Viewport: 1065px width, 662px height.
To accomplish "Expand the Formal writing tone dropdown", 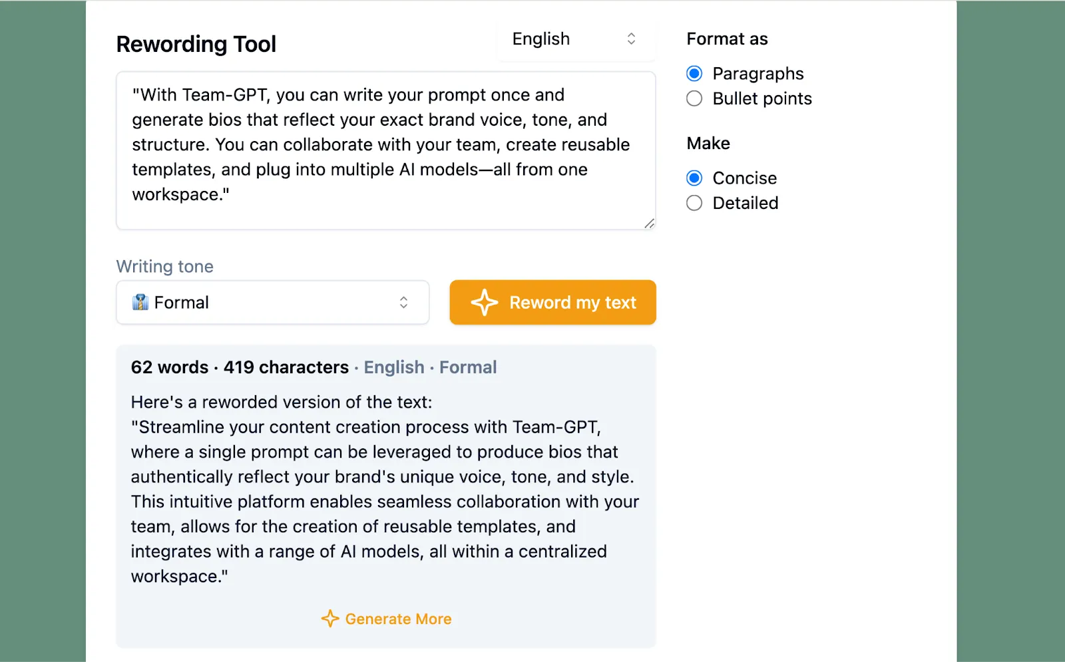I will (272, 303).
